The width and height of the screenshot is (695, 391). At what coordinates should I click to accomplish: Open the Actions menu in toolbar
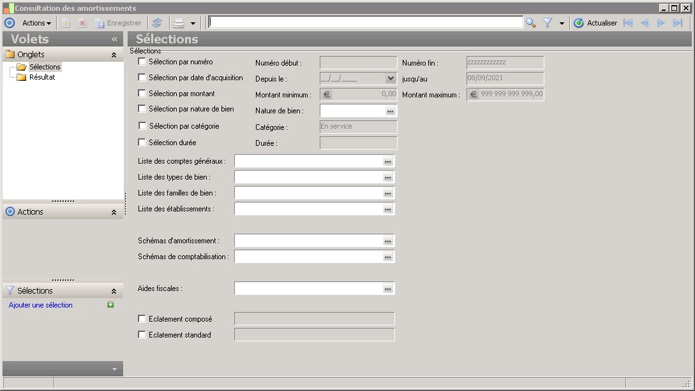coord(36,23)
